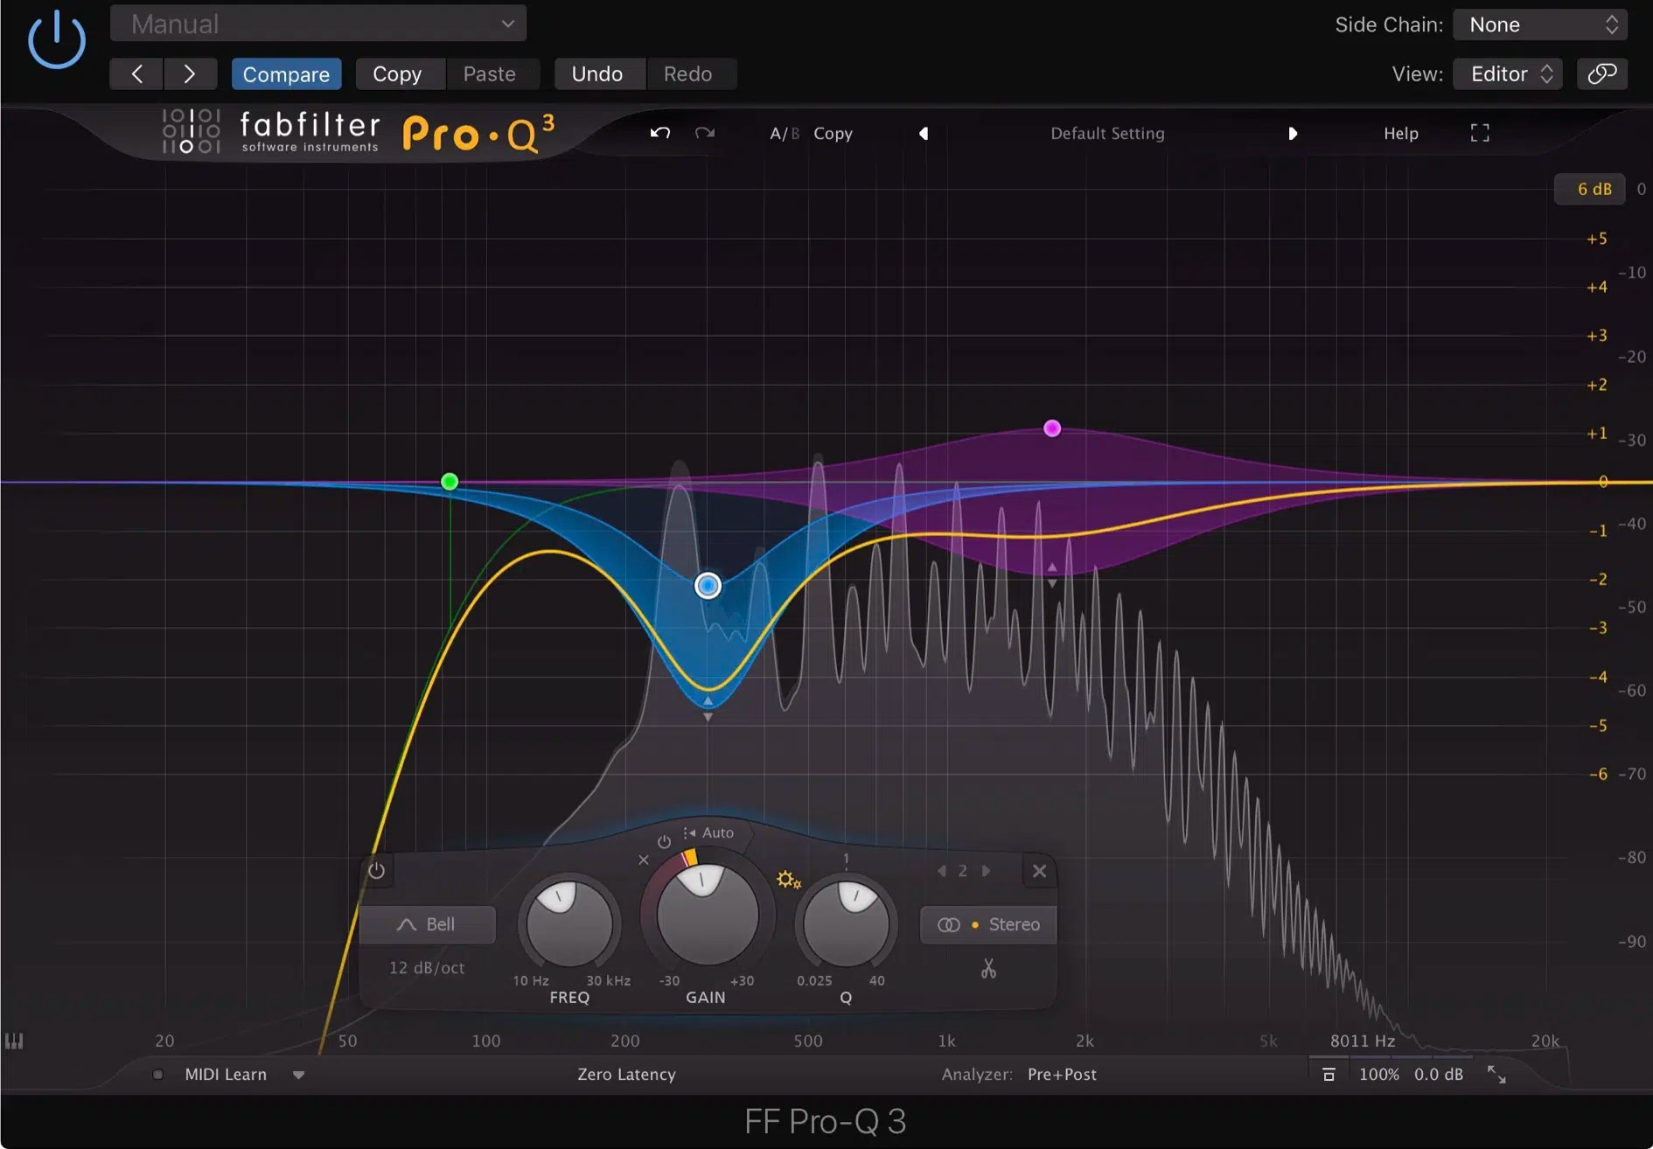Select the purple band node
This screenshot has height=1149, width=1653.
coord(1052,428)
